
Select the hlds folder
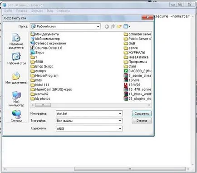click(36, 80)
